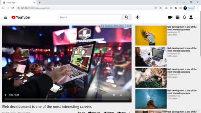The height and width of the screenshot is (113, 201).
Task: Click the page vertical scrollbar
Action: (200, 34)
